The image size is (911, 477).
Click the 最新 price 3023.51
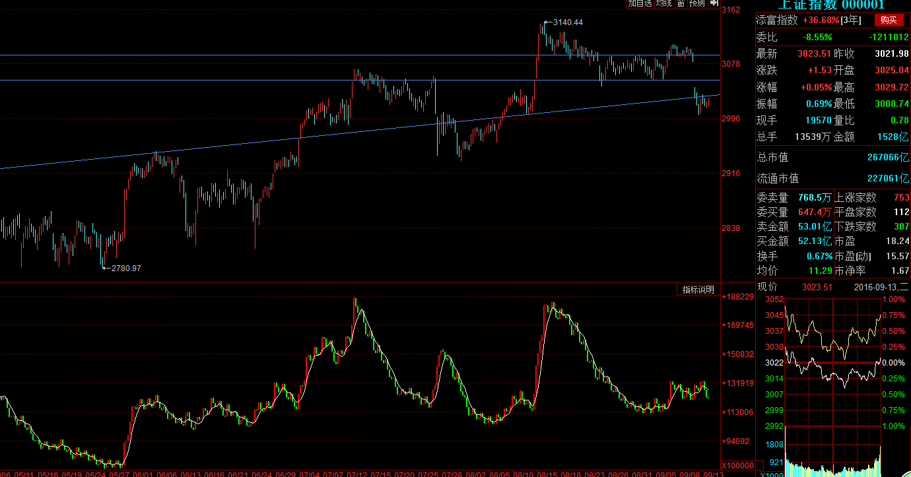[815, 53]
